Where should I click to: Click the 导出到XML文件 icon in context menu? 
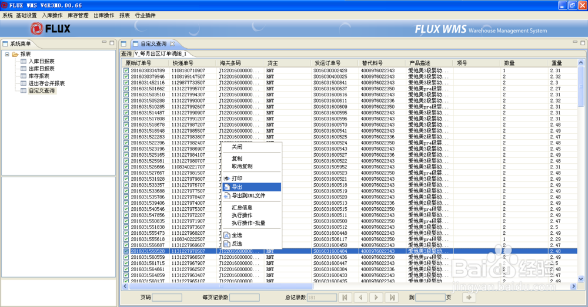click(226, 196)
